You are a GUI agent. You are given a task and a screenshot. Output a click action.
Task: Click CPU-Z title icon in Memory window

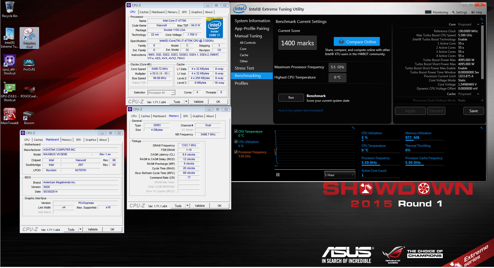[x=130, y=109]
